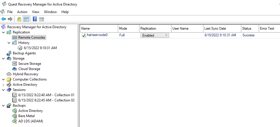Click the Forward arrow toolbar icon

(x=10, y=19)
